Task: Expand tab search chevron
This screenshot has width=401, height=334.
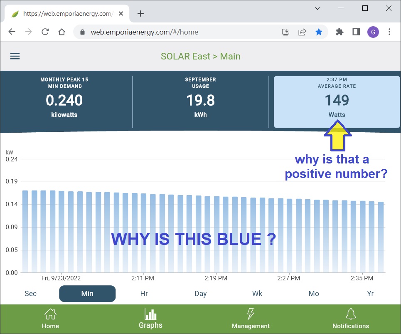Action: (317, 8)
